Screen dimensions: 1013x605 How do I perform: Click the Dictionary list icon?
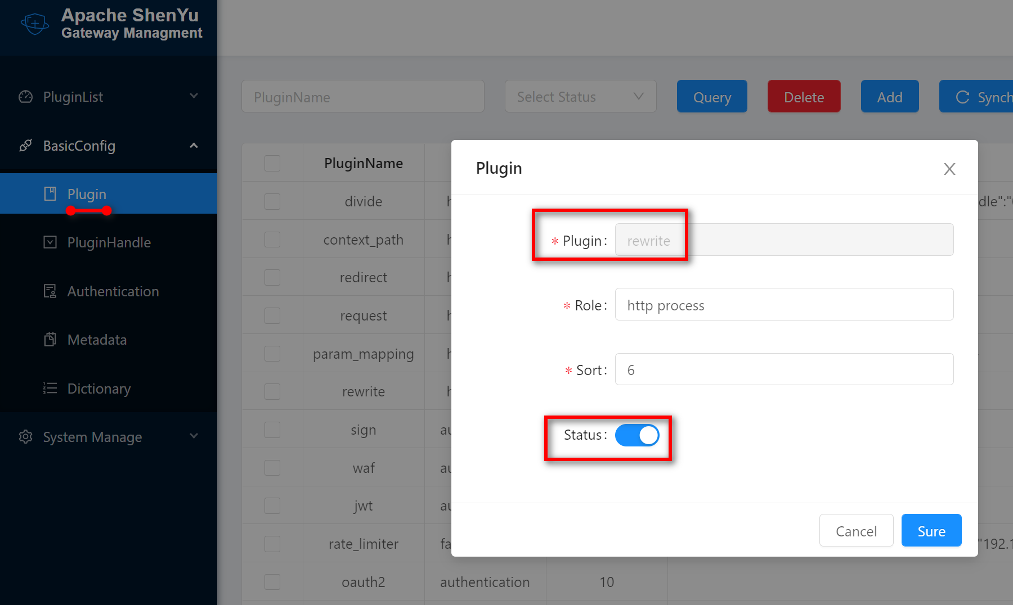(x=50, y=389)
